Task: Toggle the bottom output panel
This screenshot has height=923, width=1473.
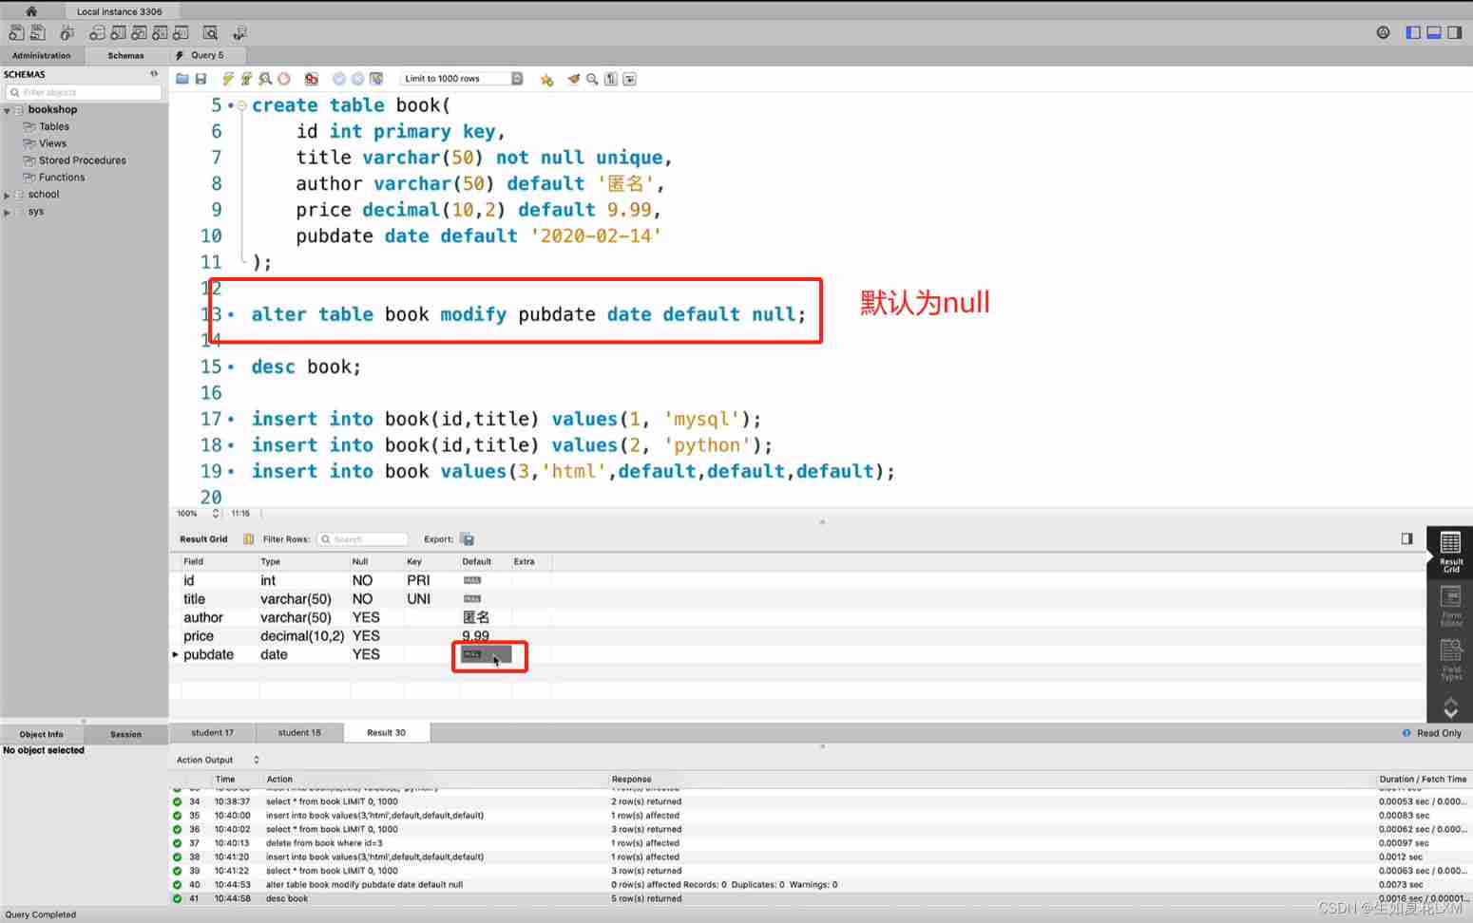Action: click(1434, 32)
